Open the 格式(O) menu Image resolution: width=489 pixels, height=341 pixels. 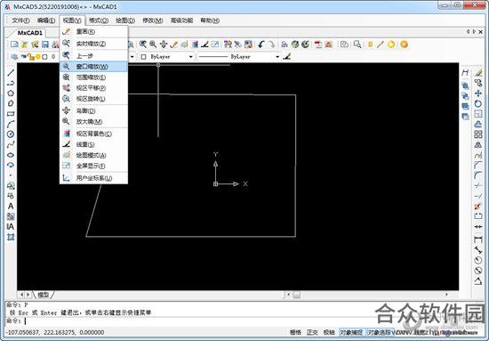(x=99, y=20)
